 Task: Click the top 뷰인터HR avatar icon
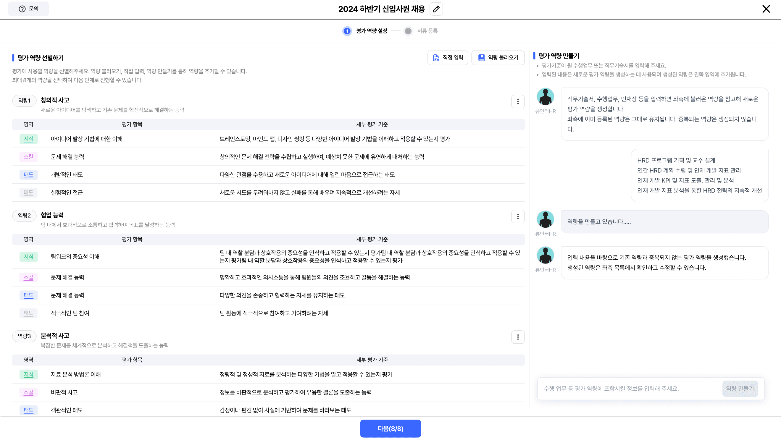[545, 96]
